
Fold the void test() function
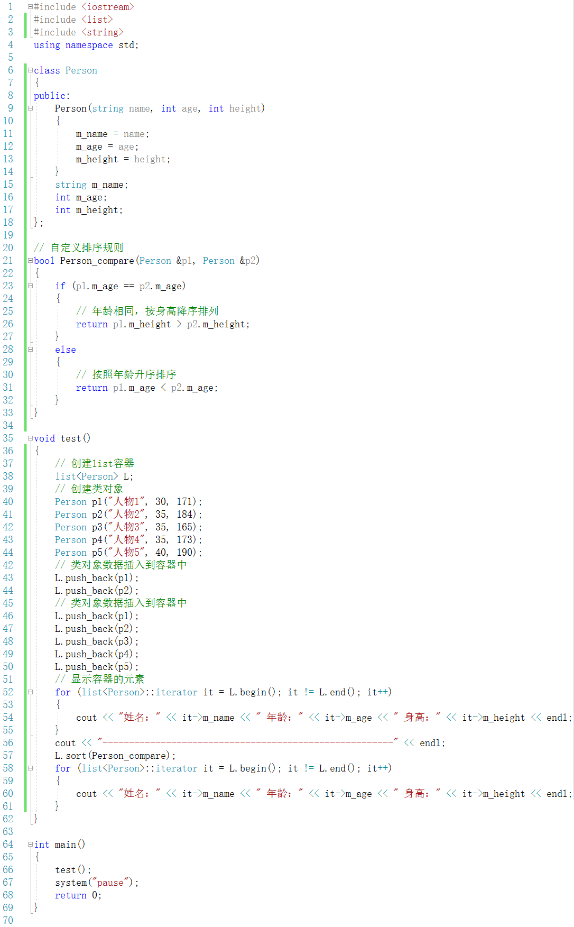(x=30, y=438)
